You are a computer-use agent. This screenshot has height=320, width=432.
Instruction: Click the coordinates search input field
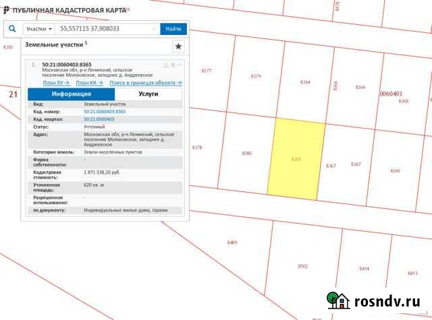coord(105,29)
